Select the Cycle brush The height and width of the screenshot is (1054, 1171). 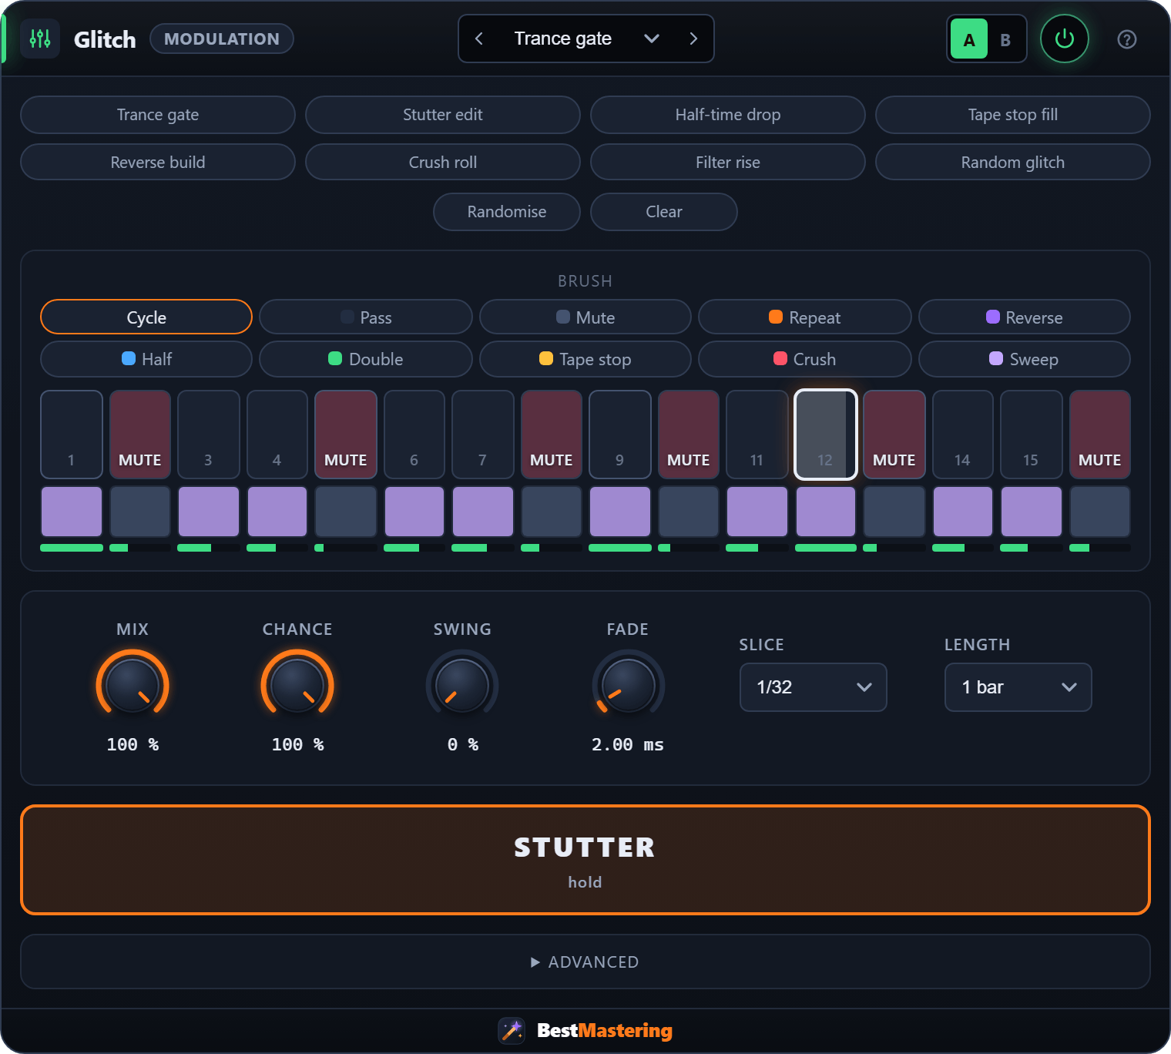(x=146, y=317)
